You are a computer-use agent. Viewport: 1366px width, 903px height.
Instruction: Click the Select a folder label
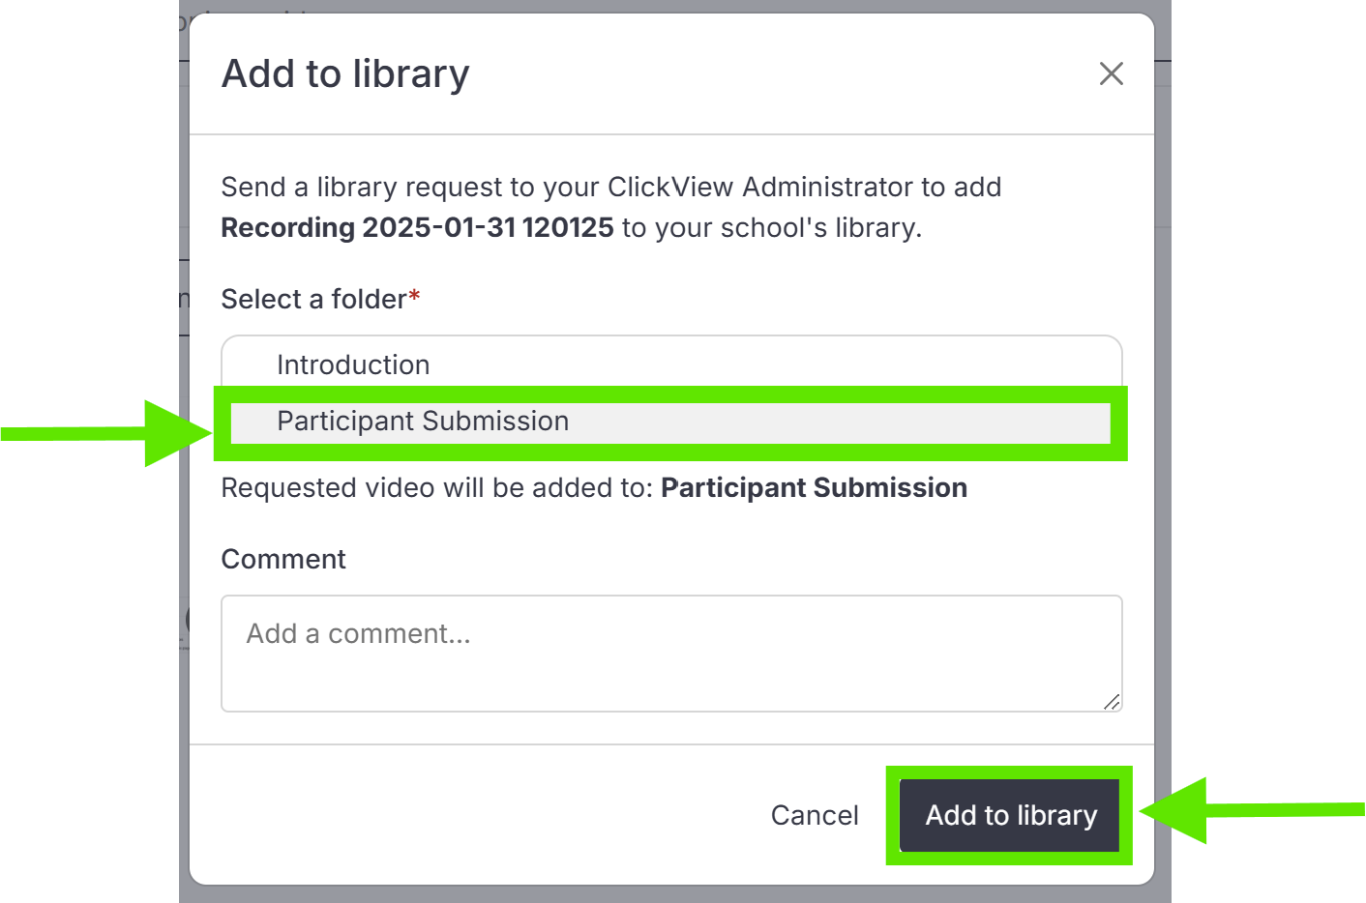point(313,300)
